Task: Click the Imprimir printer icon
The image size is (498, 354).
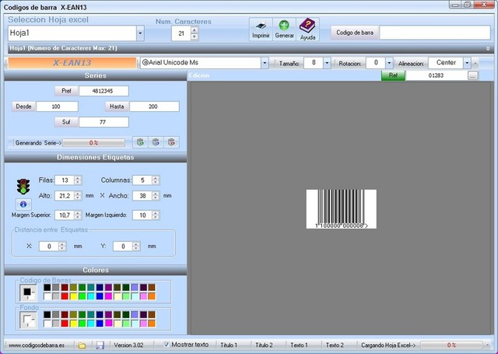Action: pyautogui.click(x=261, y=30)
